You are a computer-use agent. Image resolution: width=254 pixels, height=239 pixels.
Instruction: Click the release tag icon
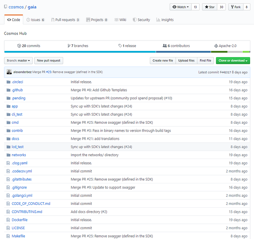point(120,46)
